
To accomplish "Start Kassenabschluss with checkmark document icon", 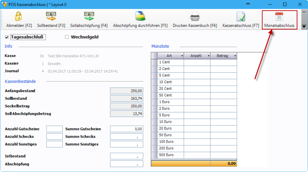I will click(241, 16).
